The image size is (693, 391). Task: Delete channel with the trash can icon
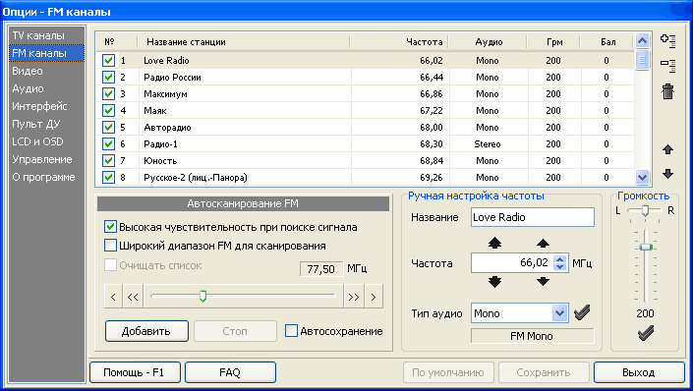pos(667,92)
